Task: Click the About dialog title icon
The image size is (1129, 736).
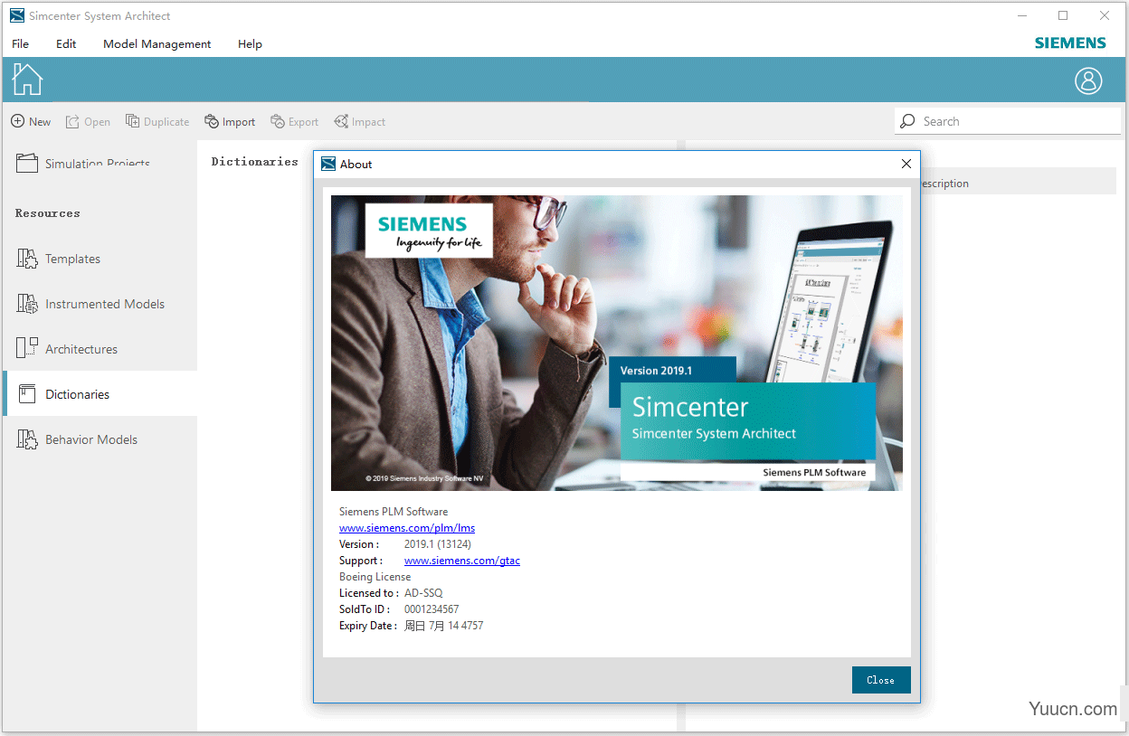Action: tap(328, 164)
